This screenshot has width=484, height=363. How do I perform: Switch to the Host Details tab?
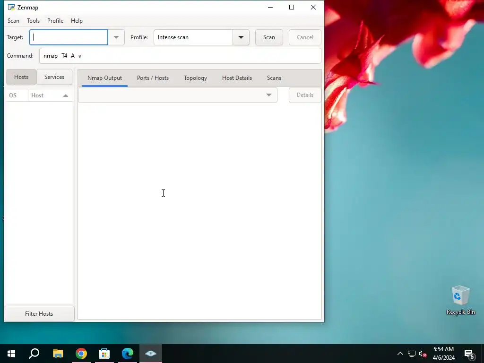237,78
